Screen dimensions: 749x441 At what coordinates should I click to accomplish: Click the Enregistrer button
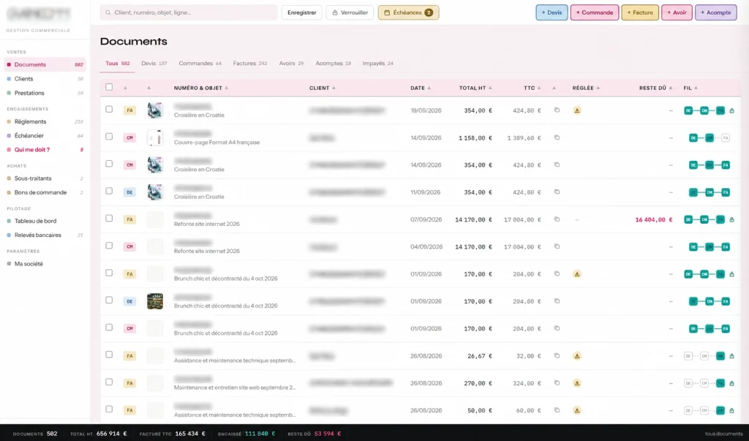(x=302, y=12)
